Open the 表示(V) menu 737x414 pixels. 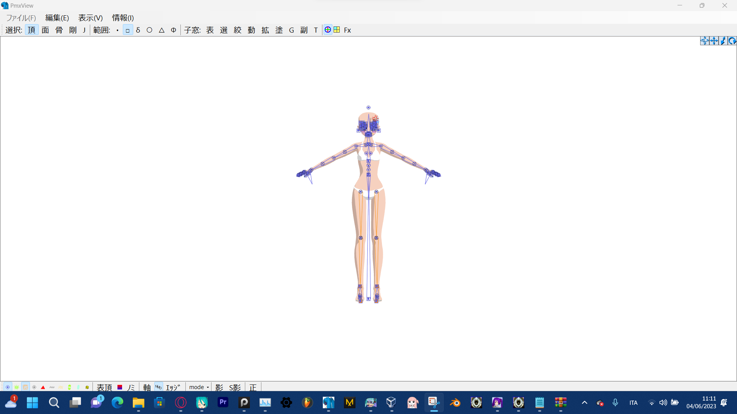point(90,18)
